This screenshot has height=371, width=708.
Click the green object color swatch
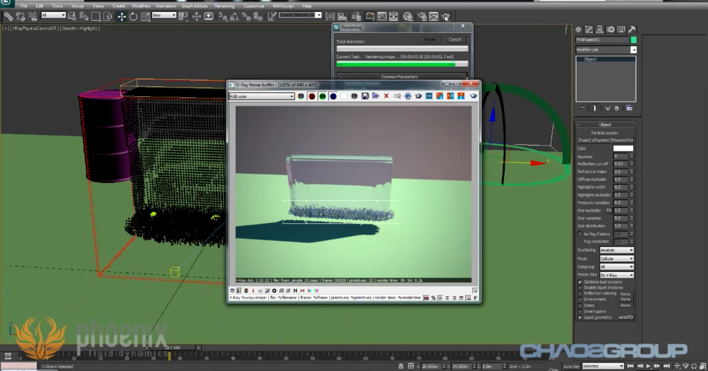click(634, 40)
